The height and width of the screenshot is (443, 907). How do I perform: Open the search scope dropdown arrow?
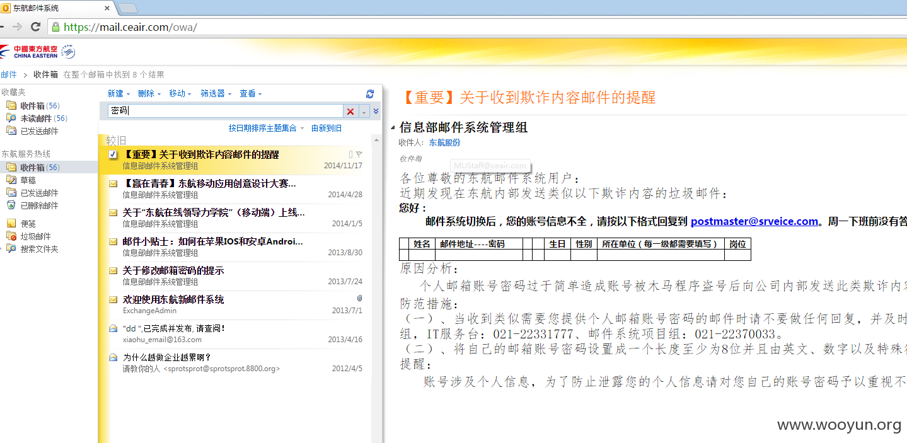364,112
